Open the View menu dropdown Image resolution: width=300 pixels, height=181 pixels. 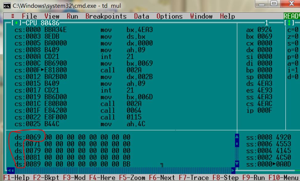click(x=51, y=16)
